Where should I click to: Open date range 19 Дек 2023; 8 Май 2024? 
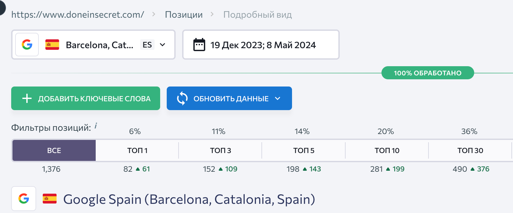[263, 45]
